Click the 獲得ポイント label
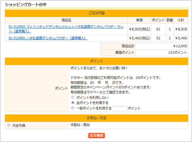Viewport: 192px width, 142px height. [x=125, y=53]
